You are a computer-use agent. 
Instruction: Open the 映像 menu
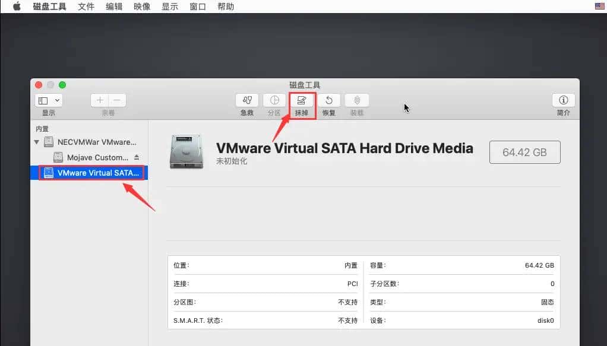point(141,7)
